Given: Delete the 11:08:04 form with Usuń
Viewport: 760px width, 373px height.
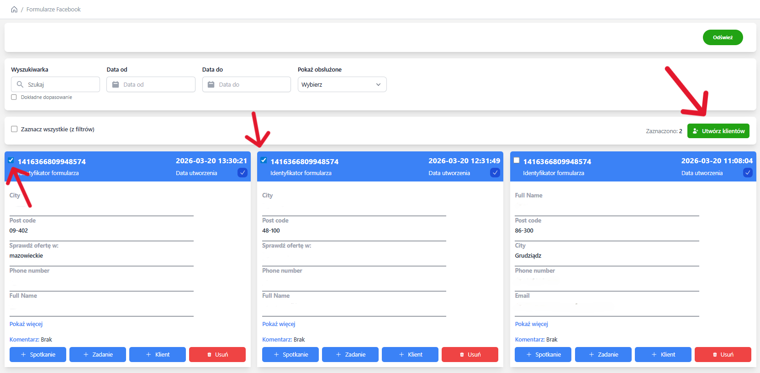Looking at the screenshot, I should point(723,354).
